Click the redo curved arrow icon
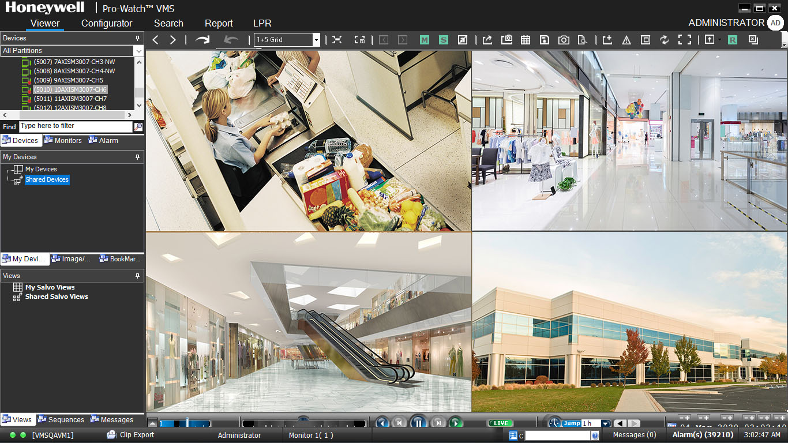The height and width of the screenshot is (443, 788). click(202, 40)
